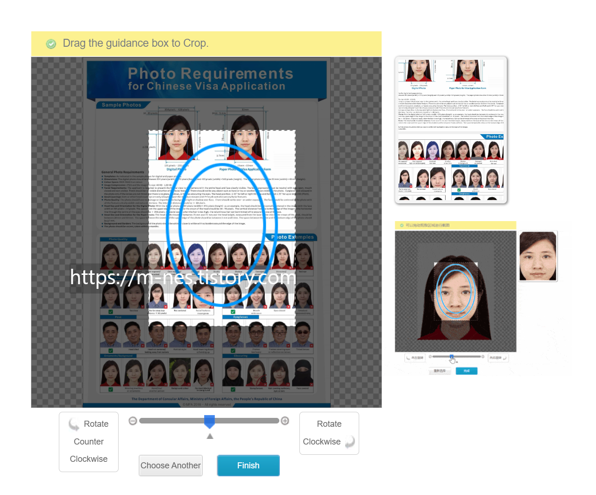This screenshot has height=495, width=596.
Task: Click the Choose Another button
Action: pyautogui.click(x=170, y=466)
